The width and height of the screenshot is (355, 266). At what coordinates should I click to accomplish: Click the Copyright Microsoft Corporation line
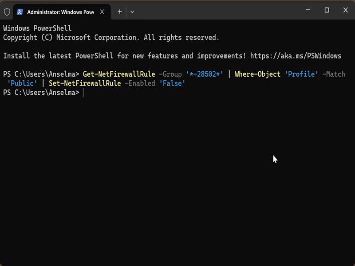pyautogui.click(x=111, y=38)
